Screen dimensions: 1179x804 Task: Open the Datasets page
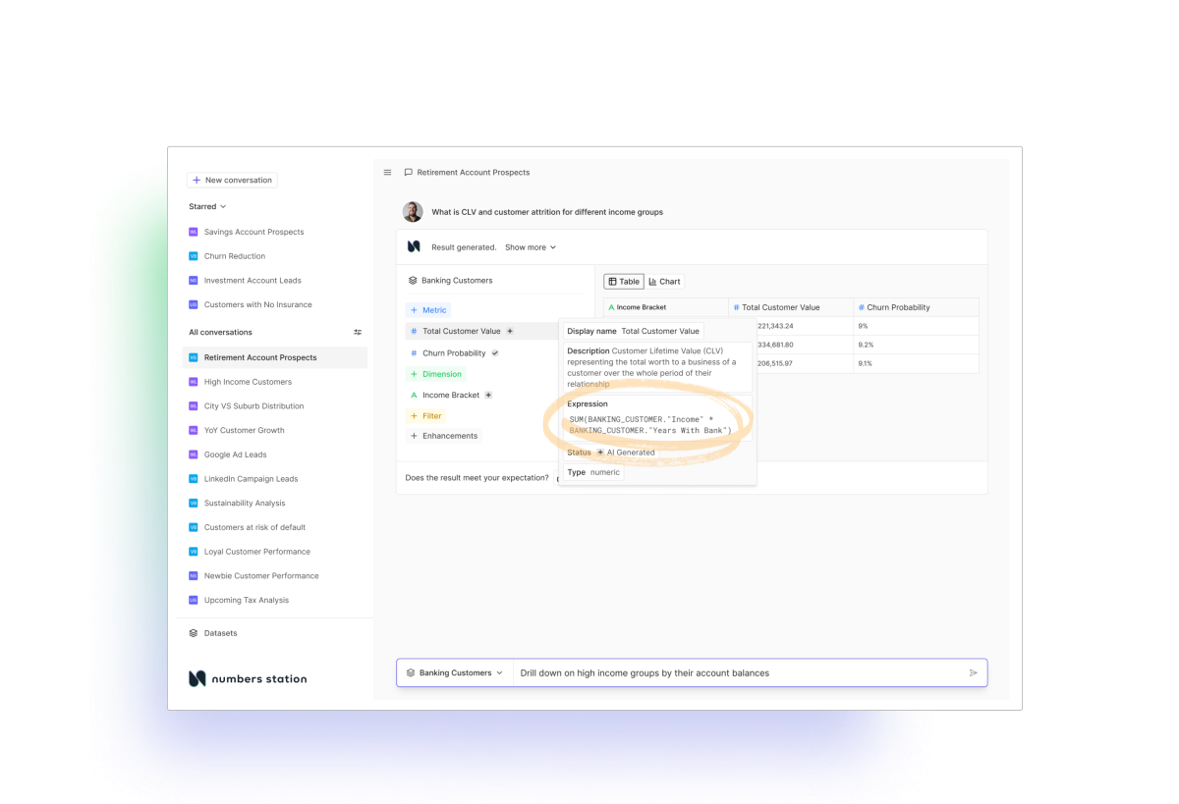pos(220,633)
